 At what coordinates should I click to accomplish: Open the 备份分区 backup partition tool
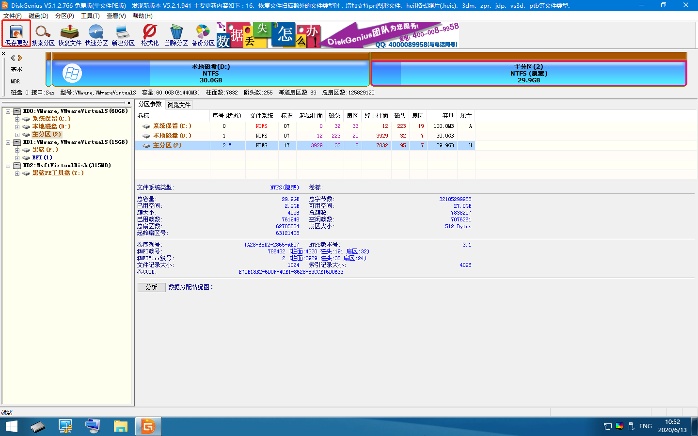click(x=203, y=34)
